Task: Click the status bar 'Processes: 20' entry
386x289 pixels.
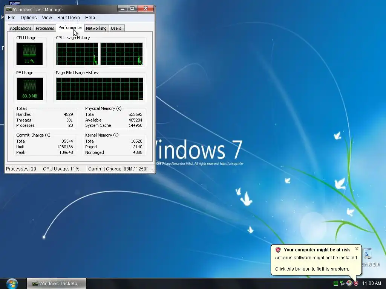Action: [x=21, y=169]
